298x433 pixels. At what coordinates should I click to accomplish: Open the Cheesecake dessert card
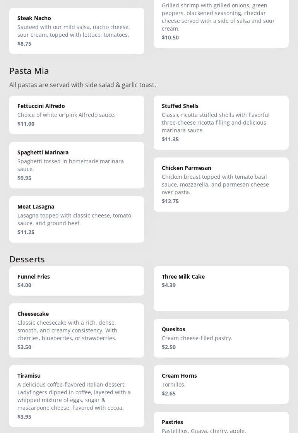[x=77, y=330]
